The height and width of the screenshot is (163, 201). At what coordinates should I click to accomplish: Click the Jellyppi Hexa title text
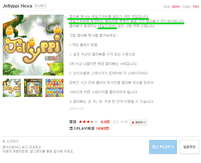[17, 6]
